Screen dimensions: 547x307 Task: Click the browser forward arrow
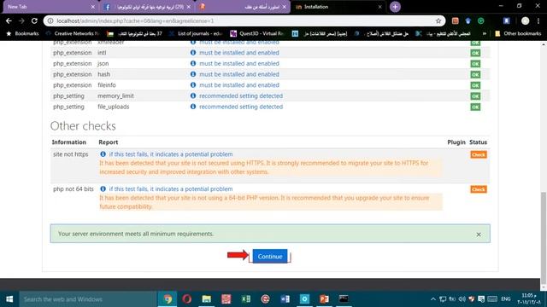(x=21, y=20)
